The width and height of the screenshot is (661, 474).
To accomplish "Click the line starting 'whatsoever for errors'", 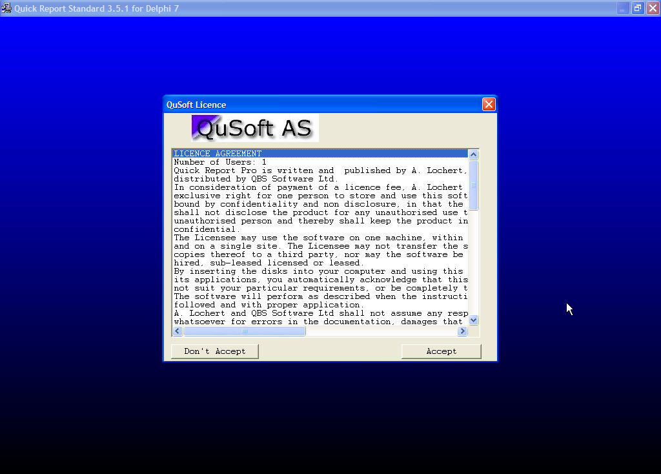I will (320, 322).
